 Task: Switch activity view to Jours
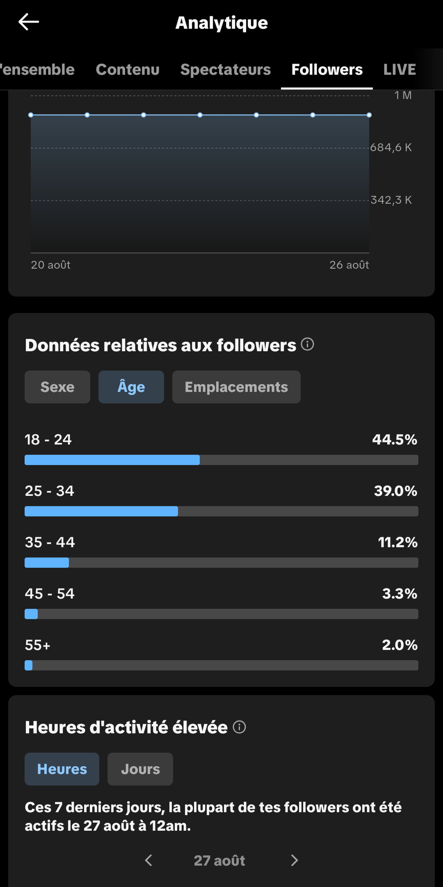coord(140,769)
